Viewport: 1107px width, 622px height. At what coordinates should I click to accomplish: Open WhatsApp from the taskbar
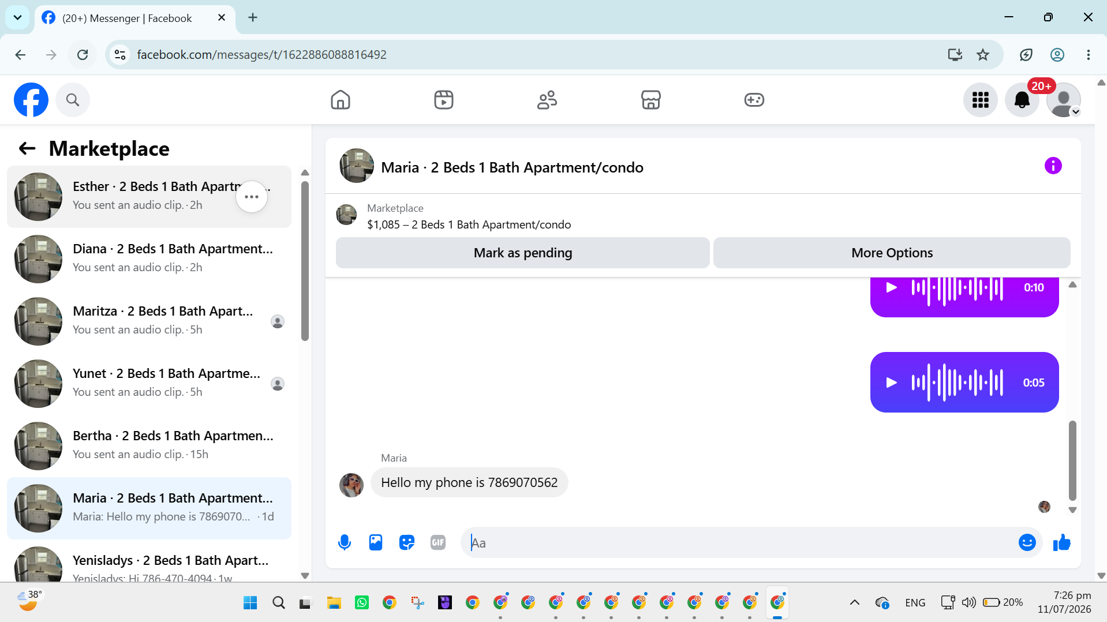(362, 603)
